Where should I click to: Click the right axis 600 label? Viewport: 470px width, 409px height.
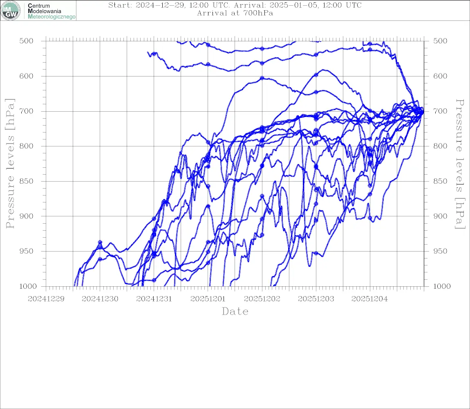440,76
